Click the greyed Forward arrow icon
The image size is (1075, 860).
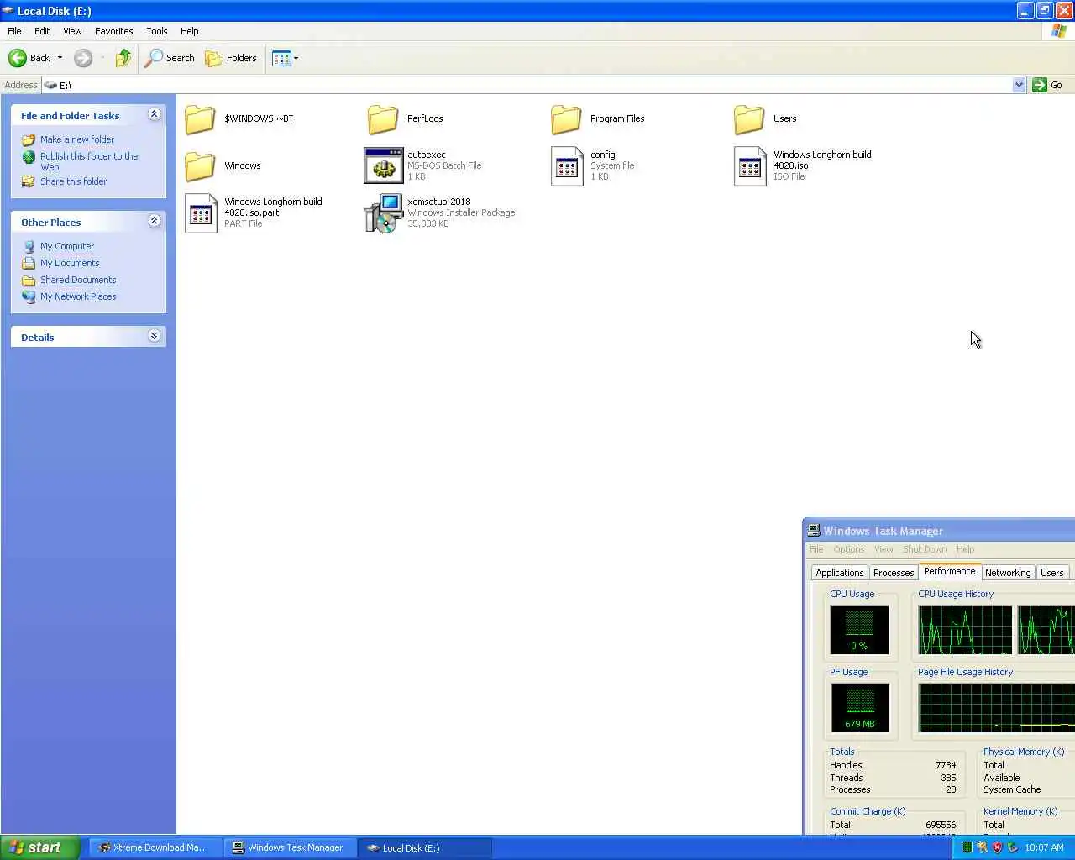click(82, 58)
